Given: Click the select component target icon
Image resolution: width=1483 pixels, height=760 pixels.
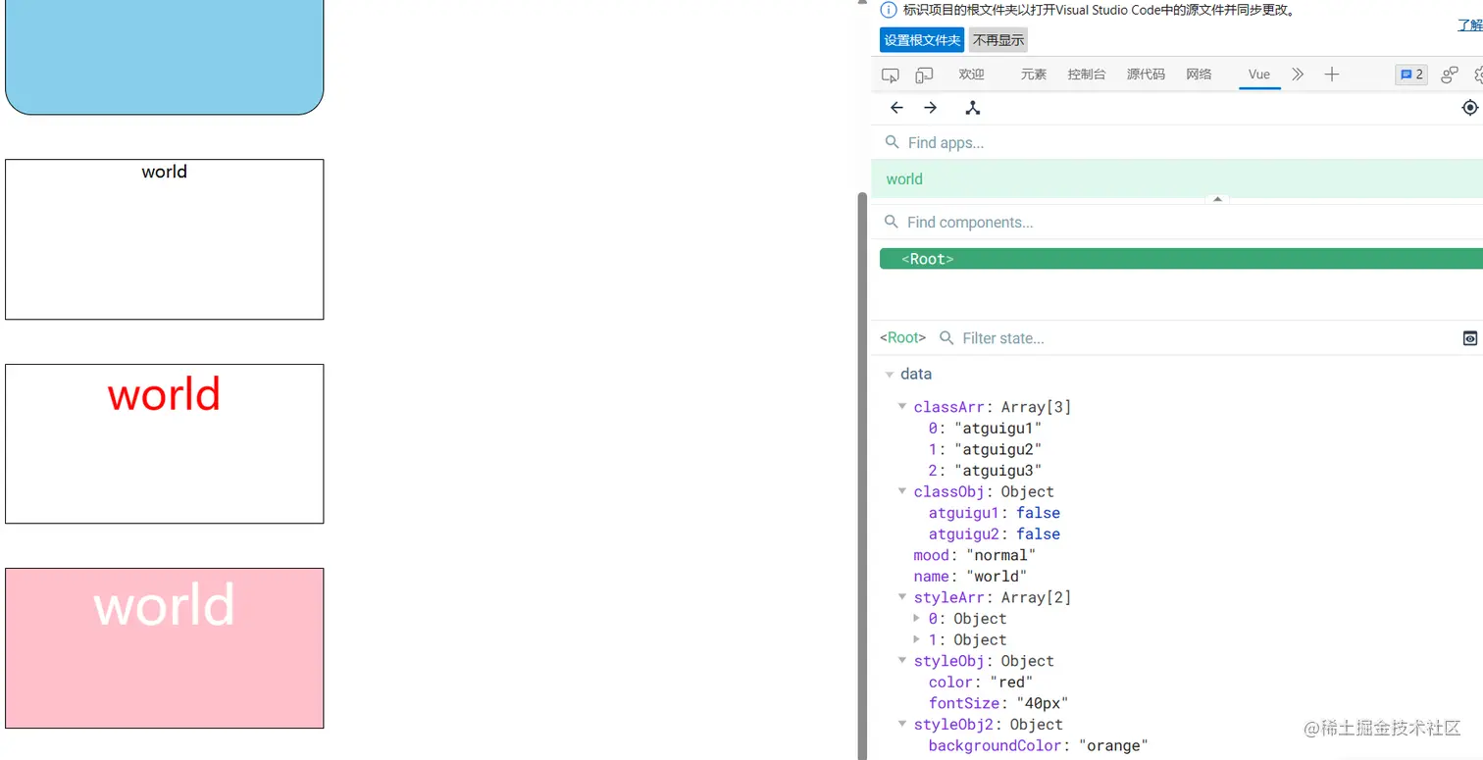Looking at the screenshot, I should [1469, 108].
